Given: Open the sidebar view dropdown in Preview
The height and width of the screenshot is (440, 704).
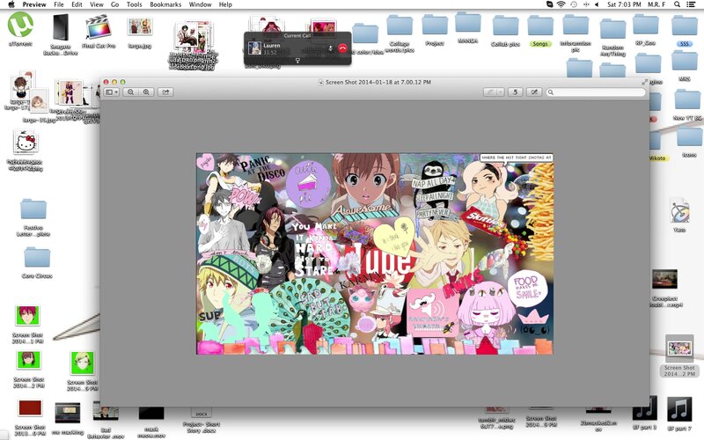Looking at the screenshot, I should click(x=112, y=92).
